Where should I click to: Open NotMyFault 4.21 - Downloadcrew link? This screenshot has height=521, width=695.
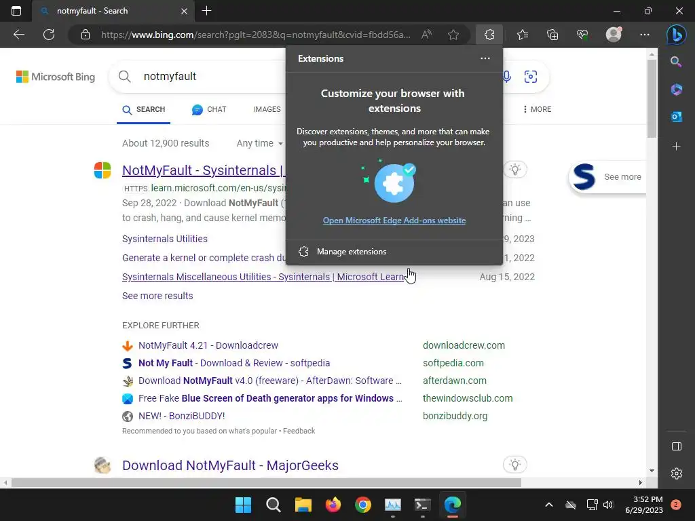(x=208, y=345)
